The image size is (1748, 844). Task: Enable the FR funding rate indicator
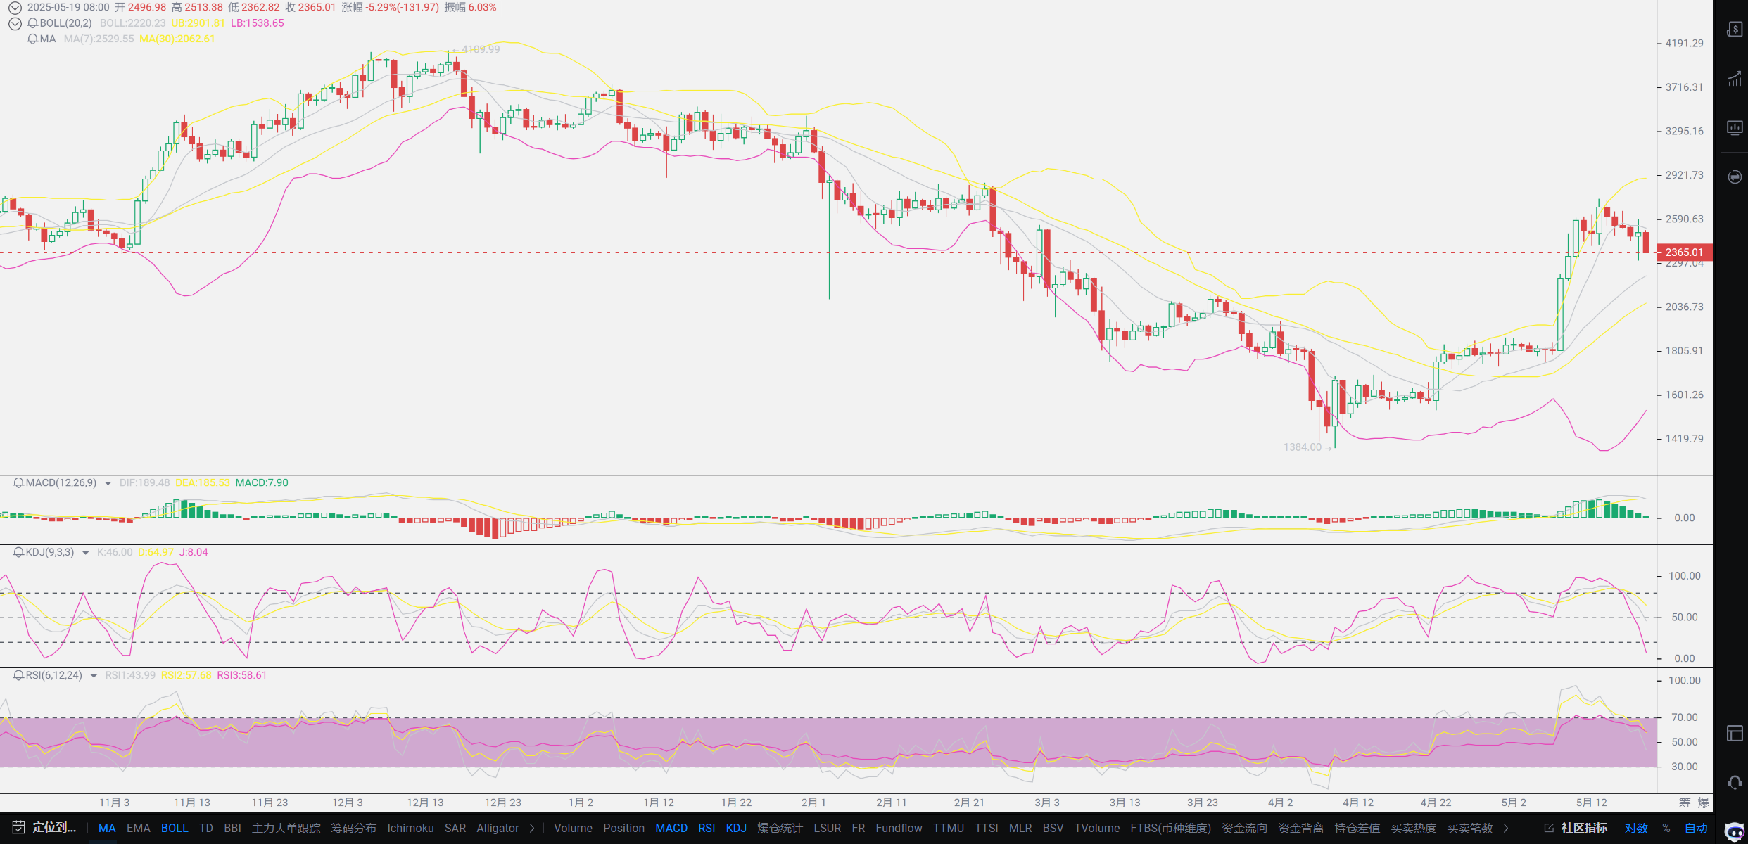click(859, 829)
